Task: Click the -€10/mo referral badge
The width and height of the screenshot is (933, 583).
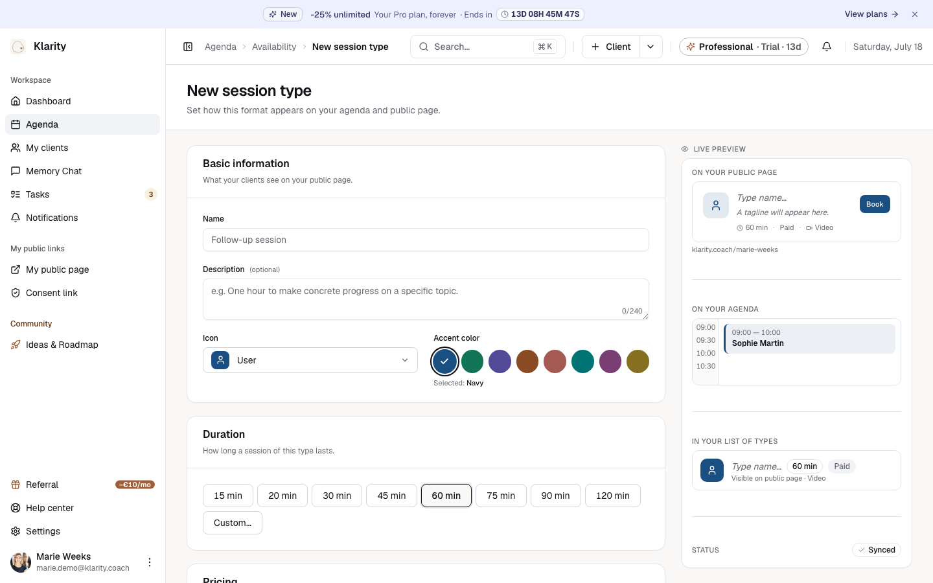Action: [x=135, y=485]
